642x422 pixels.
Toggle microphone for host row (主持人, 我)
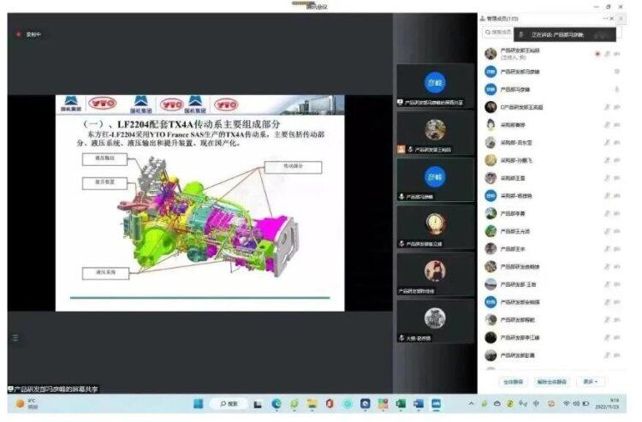608,54
